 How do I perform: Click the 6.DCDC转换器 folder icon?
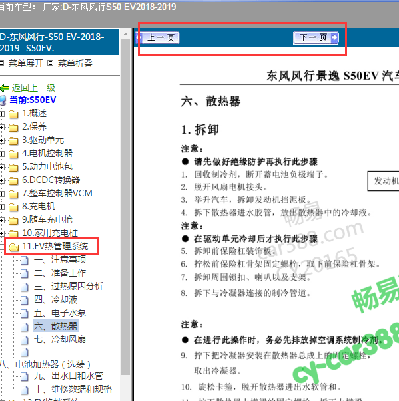(13, 181)
